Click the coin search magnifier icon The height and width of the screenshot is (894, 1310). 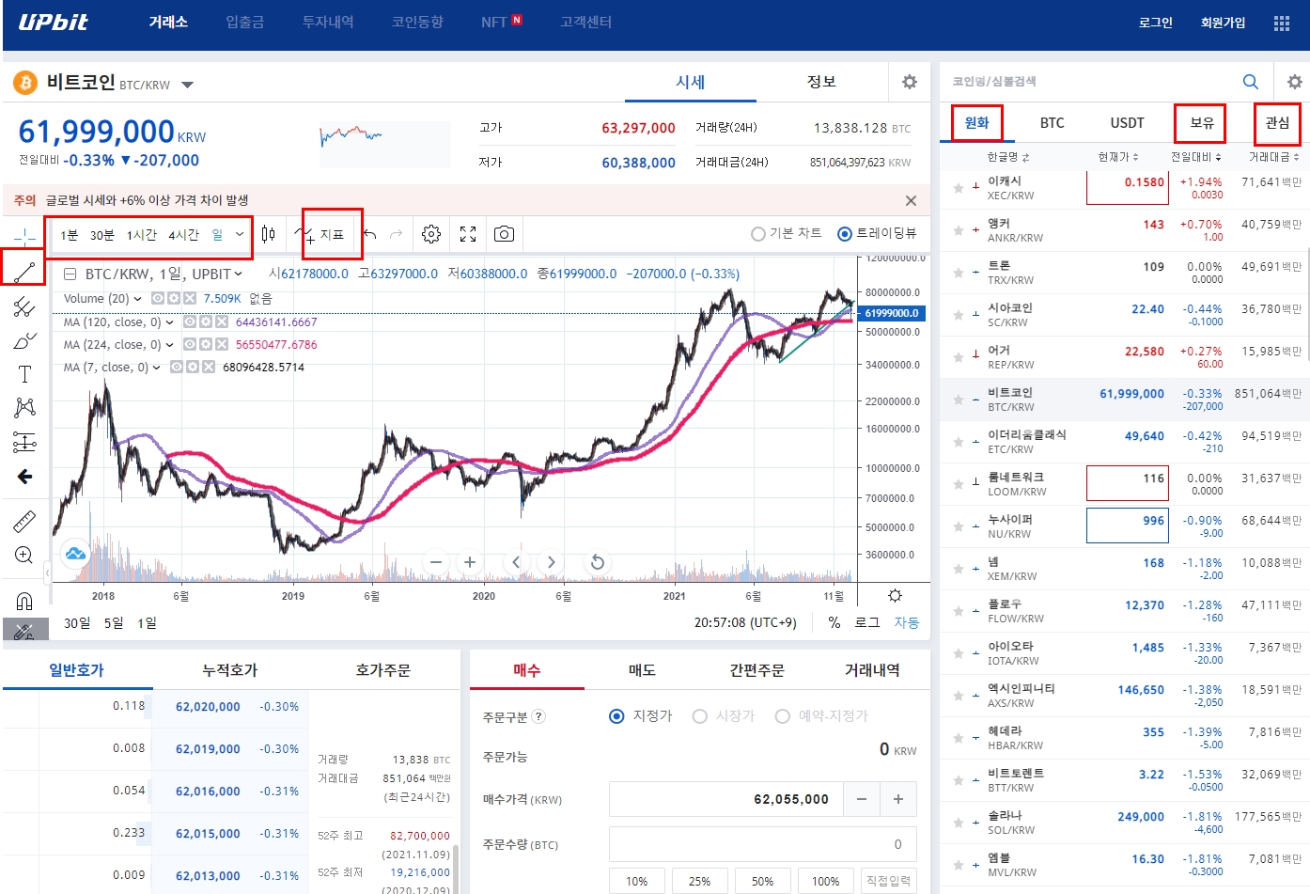tap(1251, 82)
